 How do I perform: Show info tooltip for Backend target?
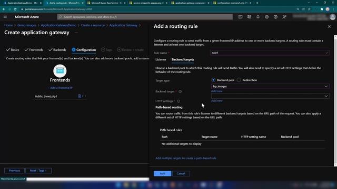point(180,91)
